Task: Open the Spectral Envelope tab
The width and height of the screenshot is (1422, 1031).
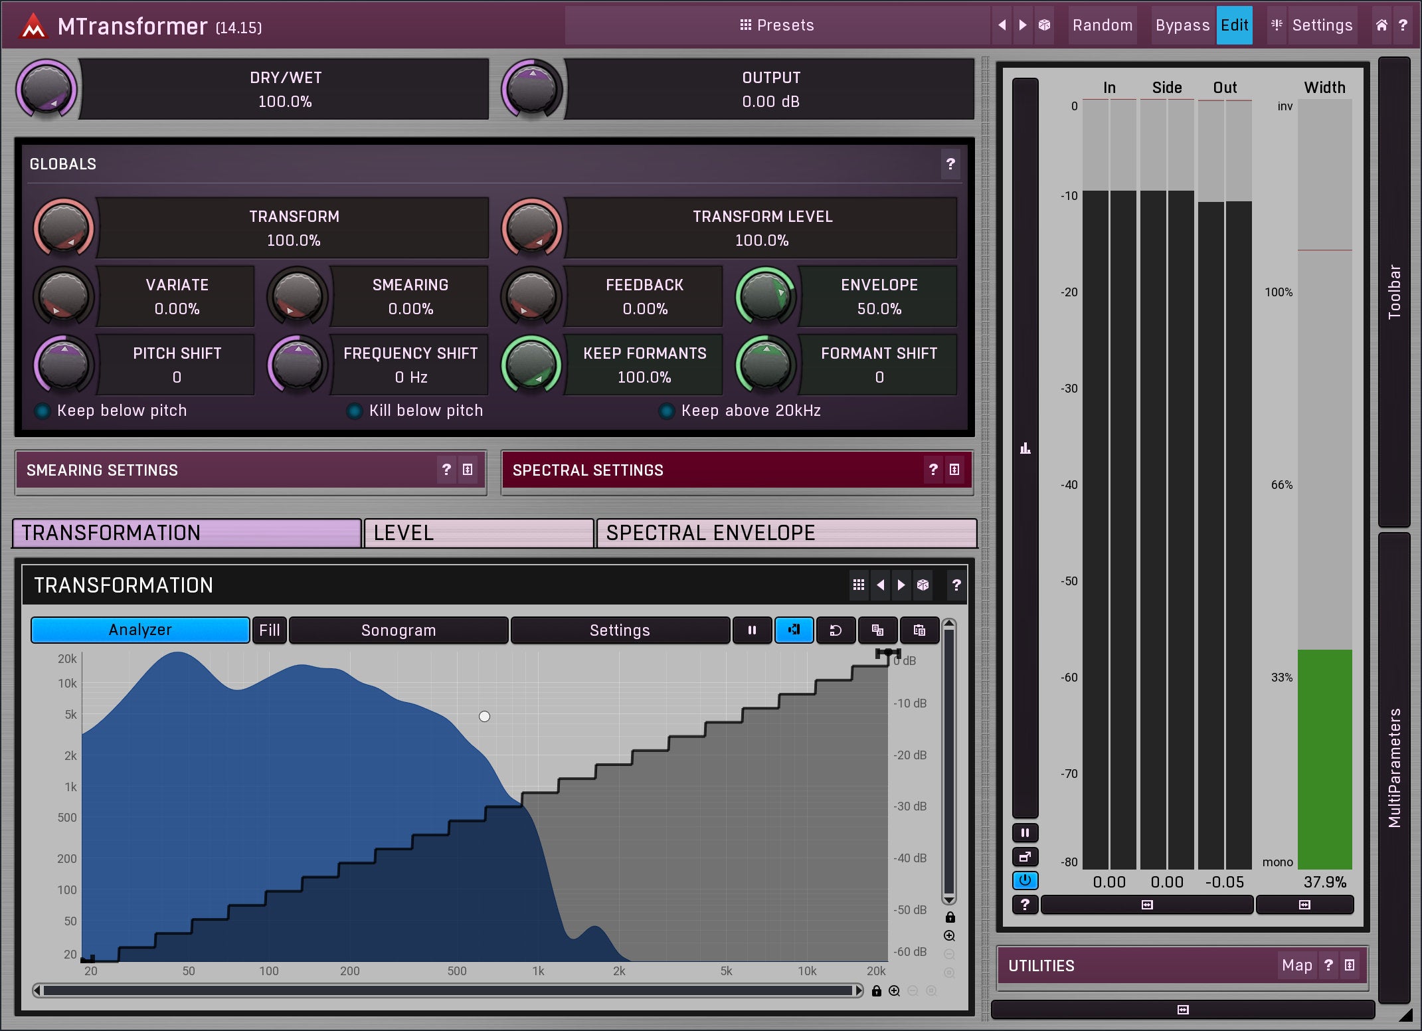Action: tap(786, 533)
